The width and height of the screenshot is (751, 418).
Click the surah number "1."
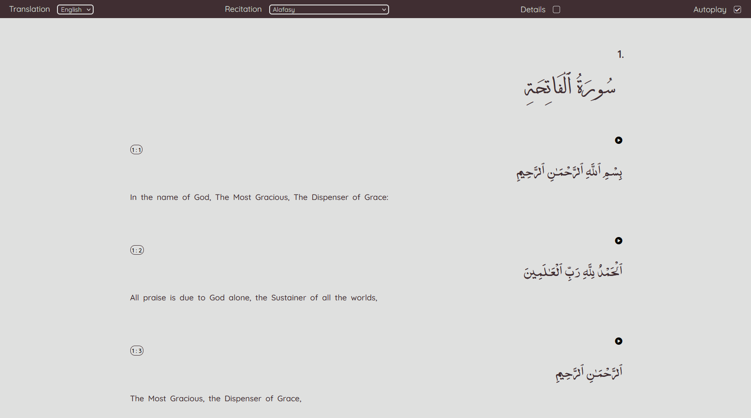pyautogui.click(x=620, y=54)
